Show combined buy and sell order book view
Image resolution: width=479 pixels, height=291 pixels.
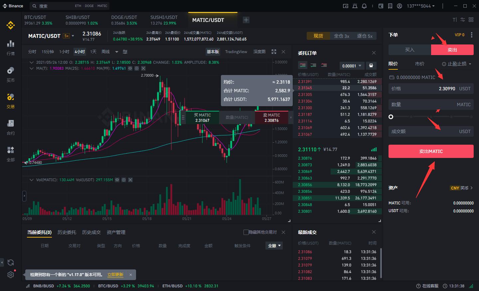point(302,65)
